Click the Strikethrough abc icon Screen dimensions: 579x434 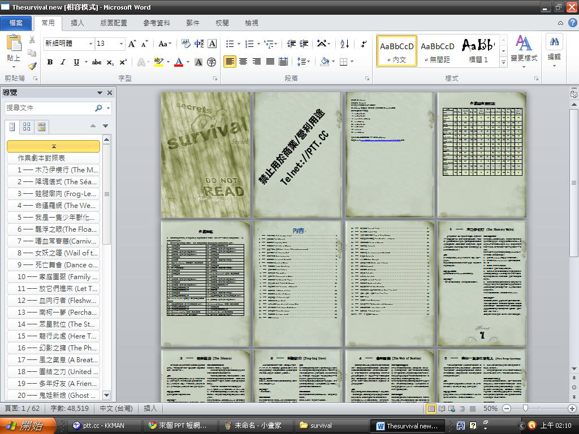[97, 62]
